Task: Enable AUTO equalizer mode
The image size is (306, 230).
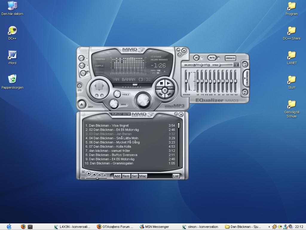Action: 212,58
